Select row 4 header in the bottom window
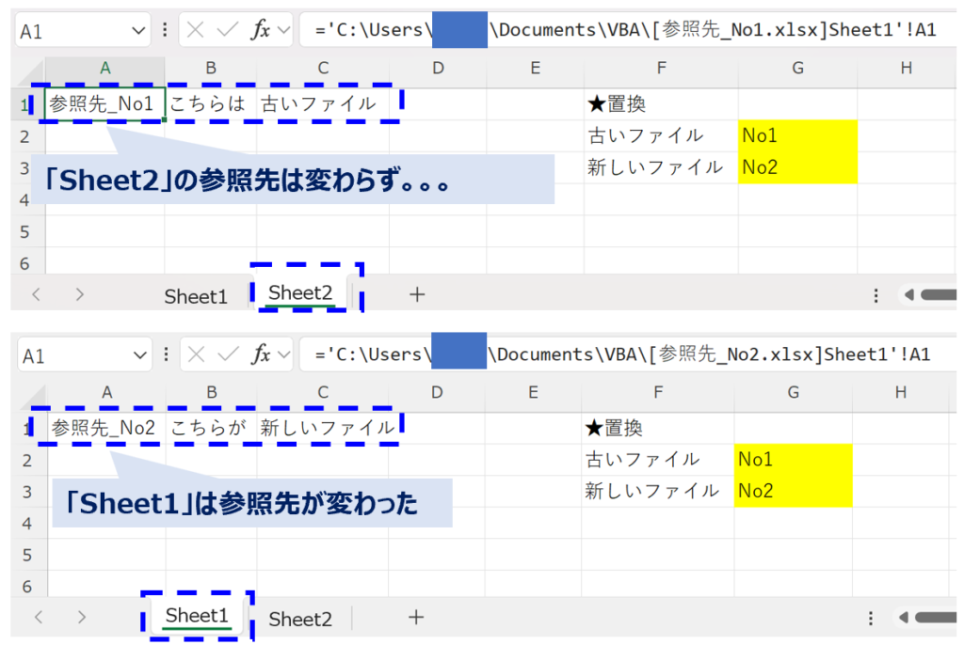The width and height of the screenshot is (964, 645). click(27, 524)
